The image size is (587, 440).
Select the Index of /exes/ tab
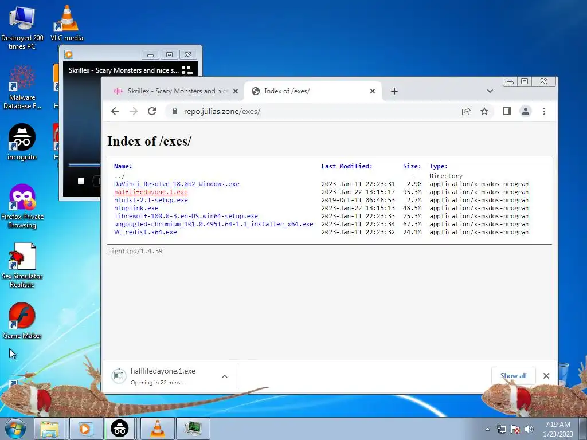click(x=313, y=91)
